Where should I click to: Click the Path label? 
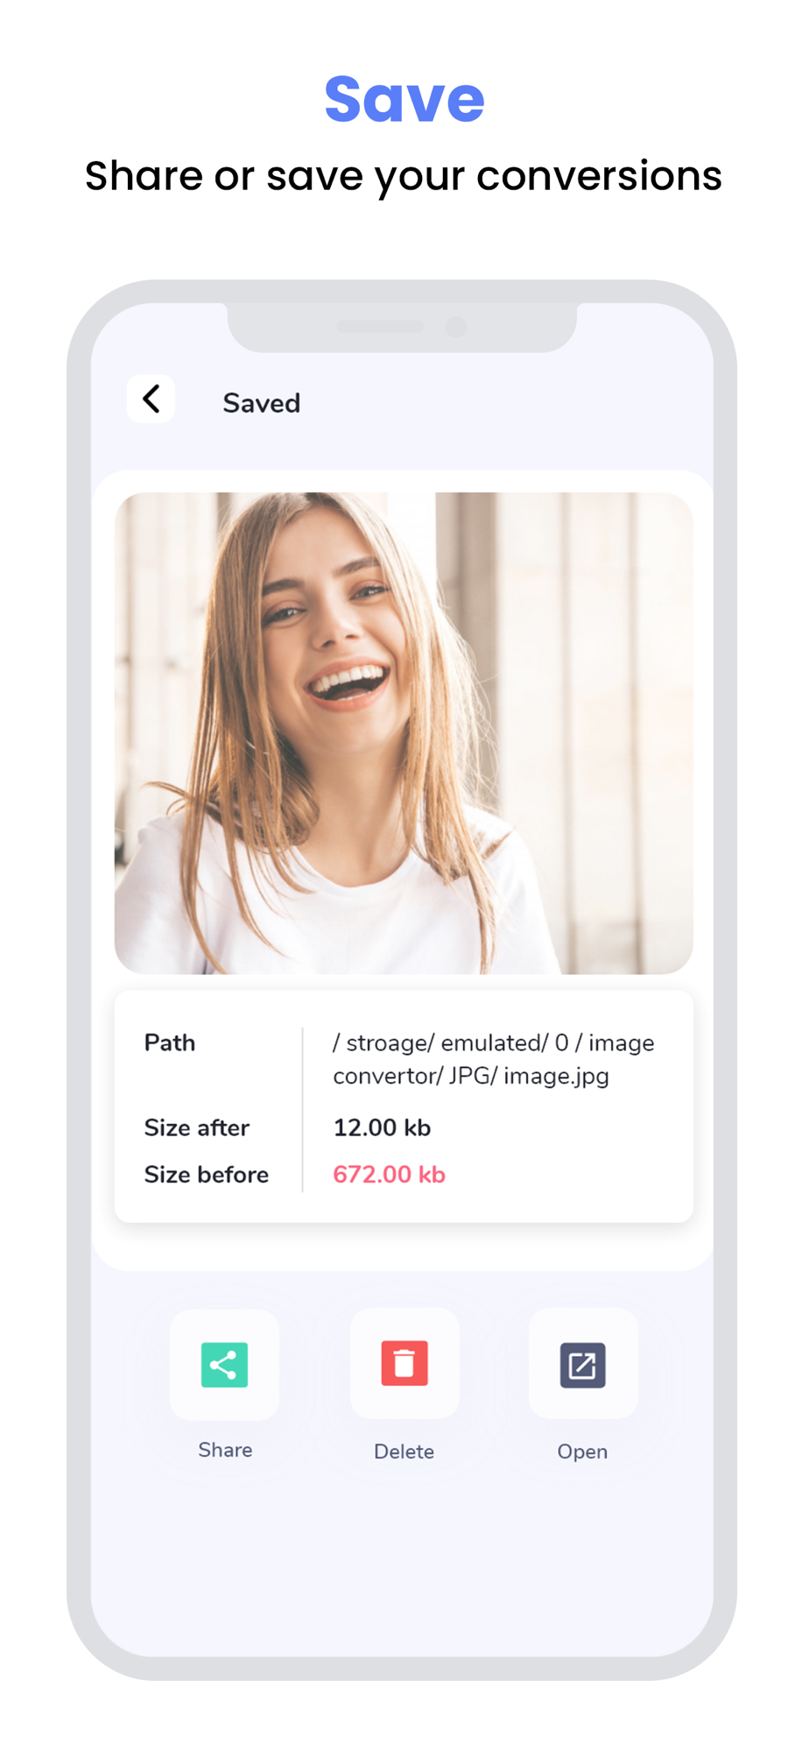point(170,1042)
